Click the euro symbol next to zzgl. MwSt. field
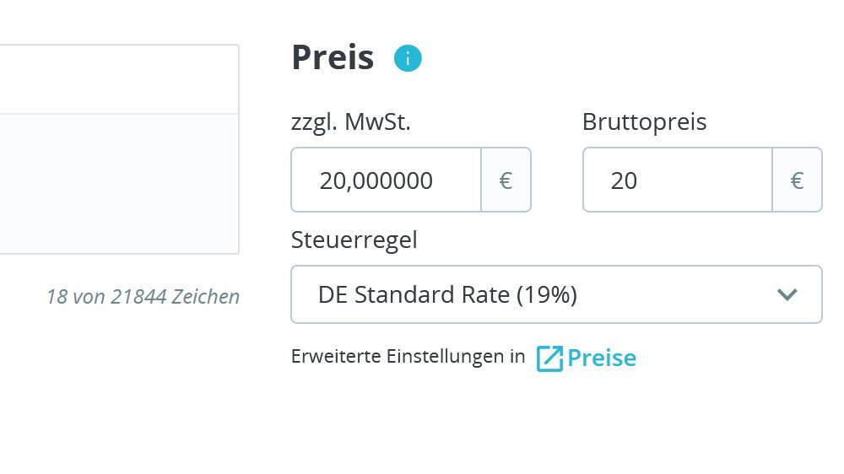 coord(506,180)
